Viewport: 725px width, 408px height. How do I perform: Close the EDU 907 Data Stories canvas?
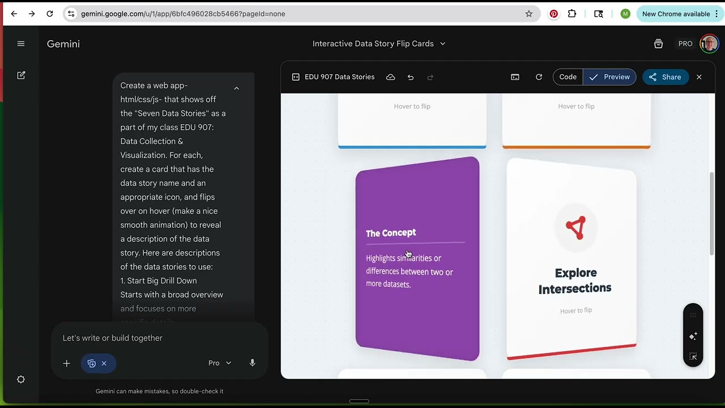(x=699, y=77)
